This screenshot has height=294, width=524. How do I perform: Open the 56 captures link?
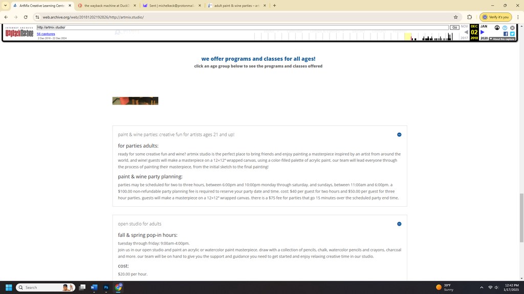click(46, 34)
